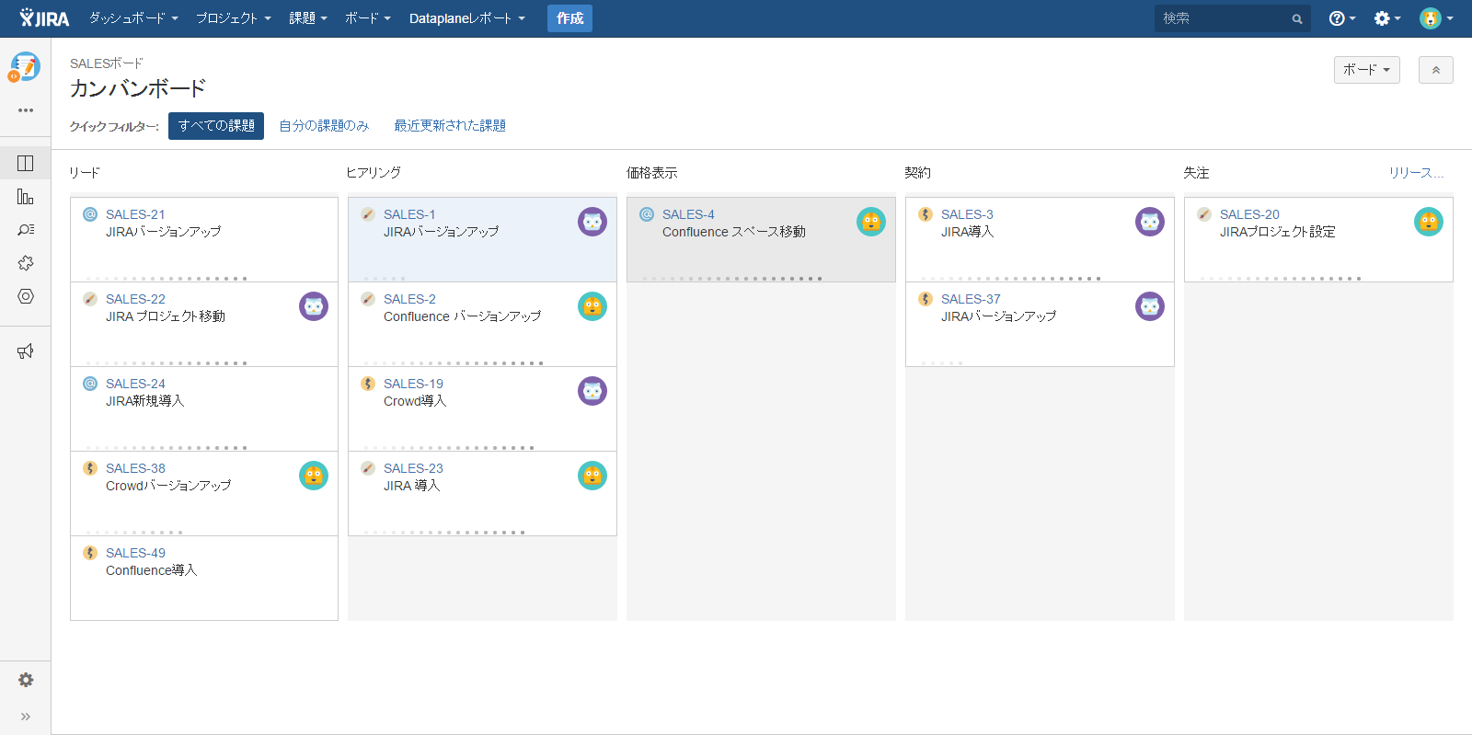This screenshot has height=735, width=1472.
Task: Click assignee avatar on SALES-1 card
Action: coord(592,222)
